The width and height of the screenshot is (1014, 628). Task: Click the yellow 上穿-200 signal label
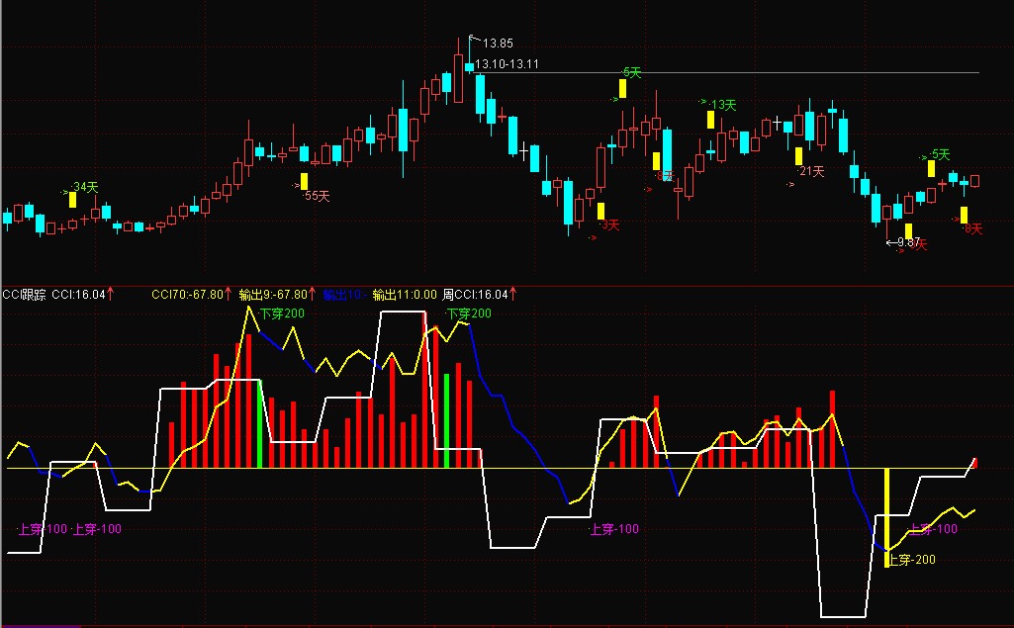(911, 560)
